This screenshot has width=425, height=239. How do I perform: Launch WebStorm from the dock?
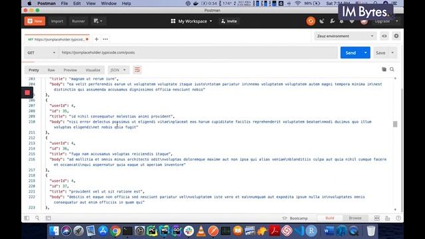pos(164,231)
